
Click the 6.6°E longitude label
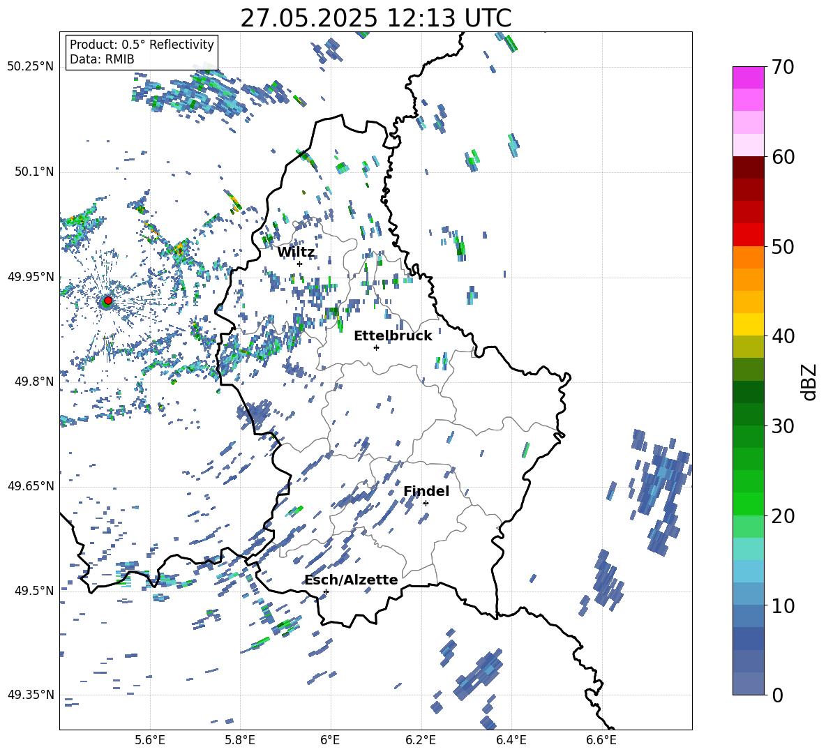pos(601,740)
